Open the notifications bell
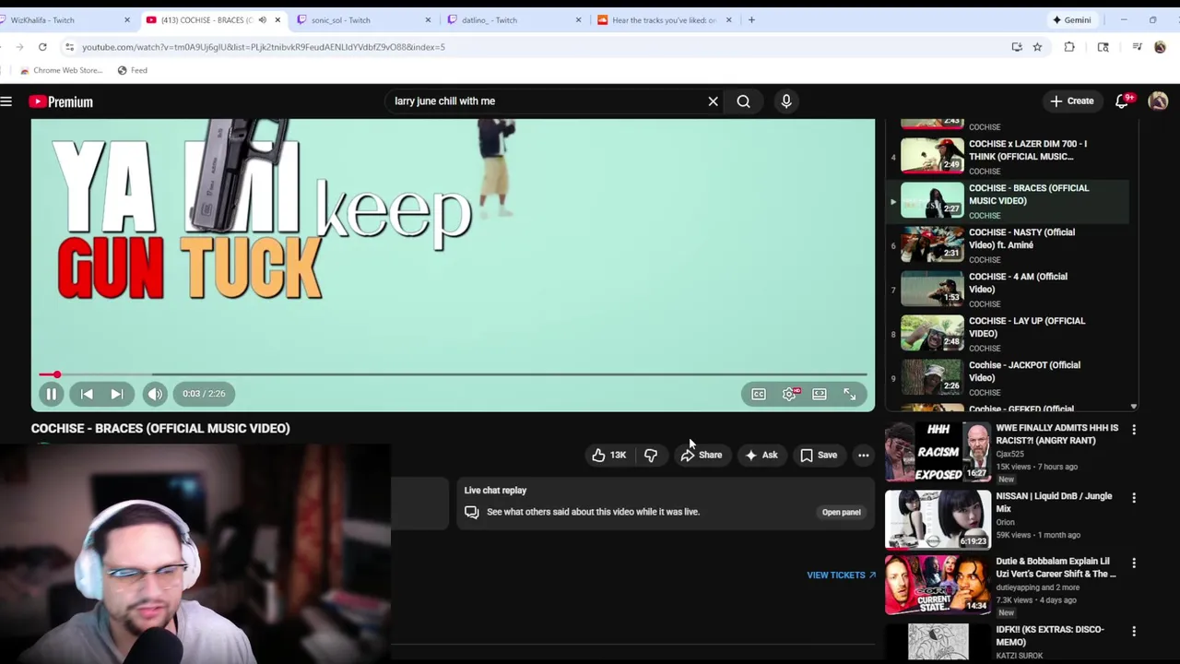The height and width of the screenshot is (664, 1180). [1122, 101]
